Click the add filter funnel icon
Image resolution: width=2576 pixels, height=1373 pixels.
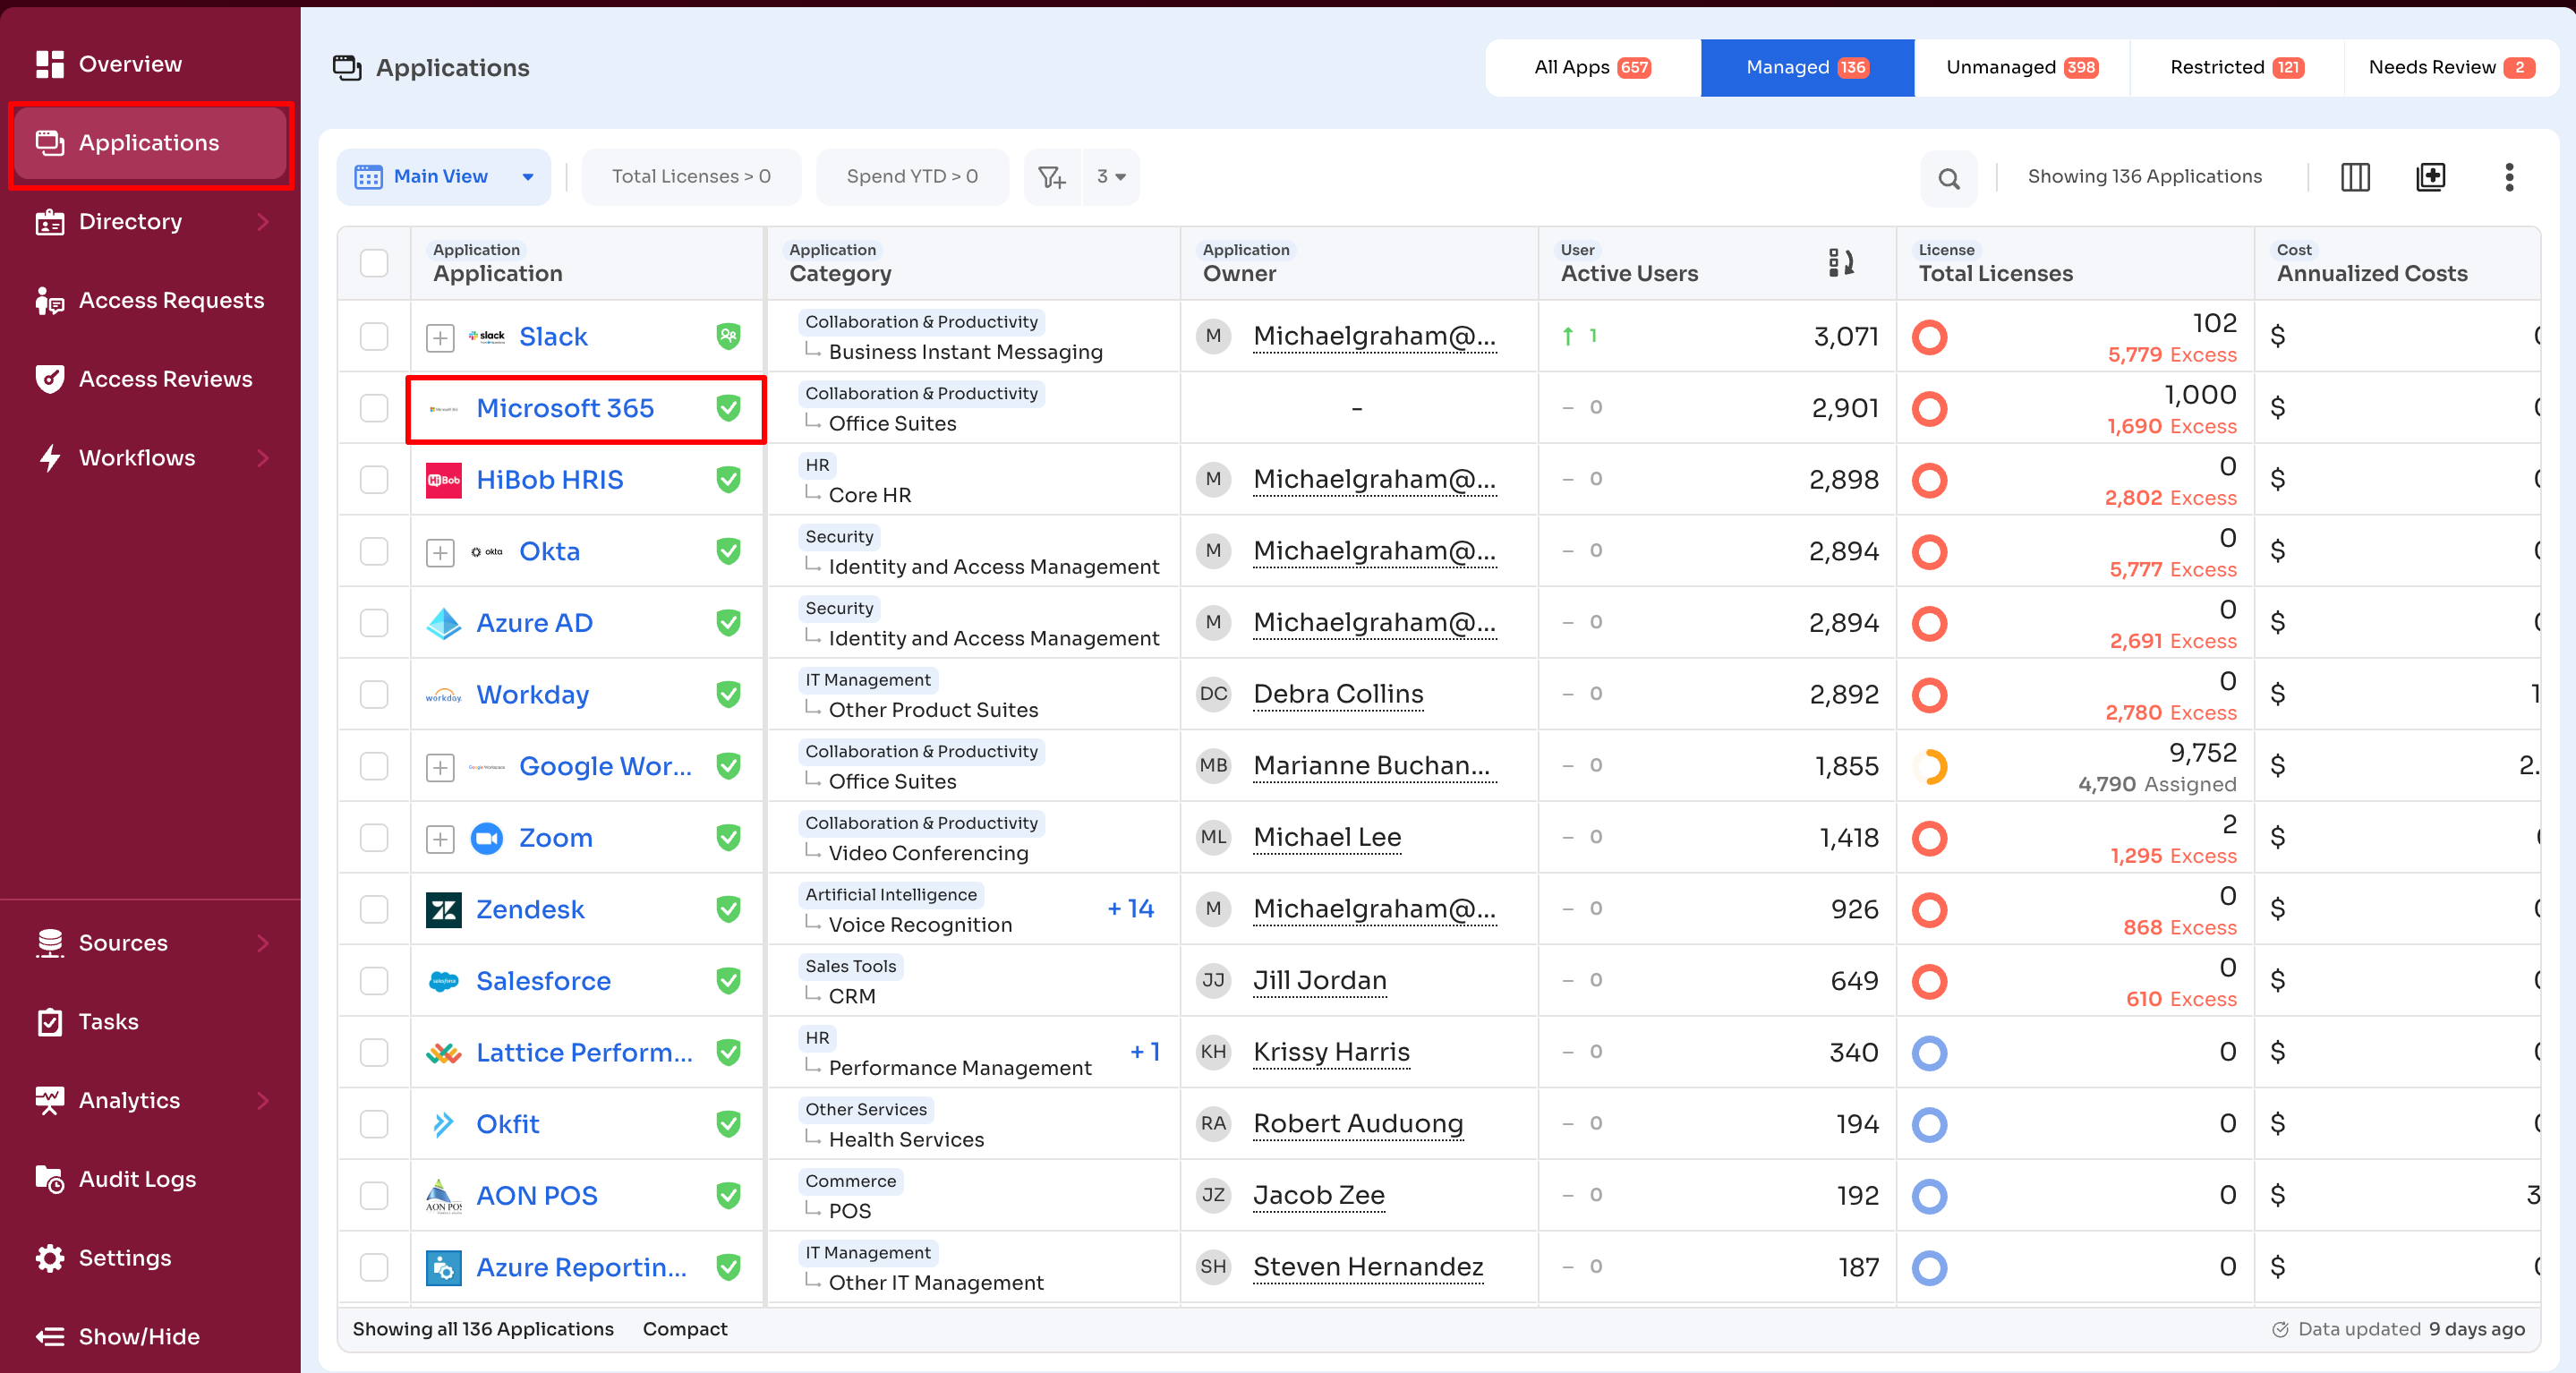[x=1051, y=177]
